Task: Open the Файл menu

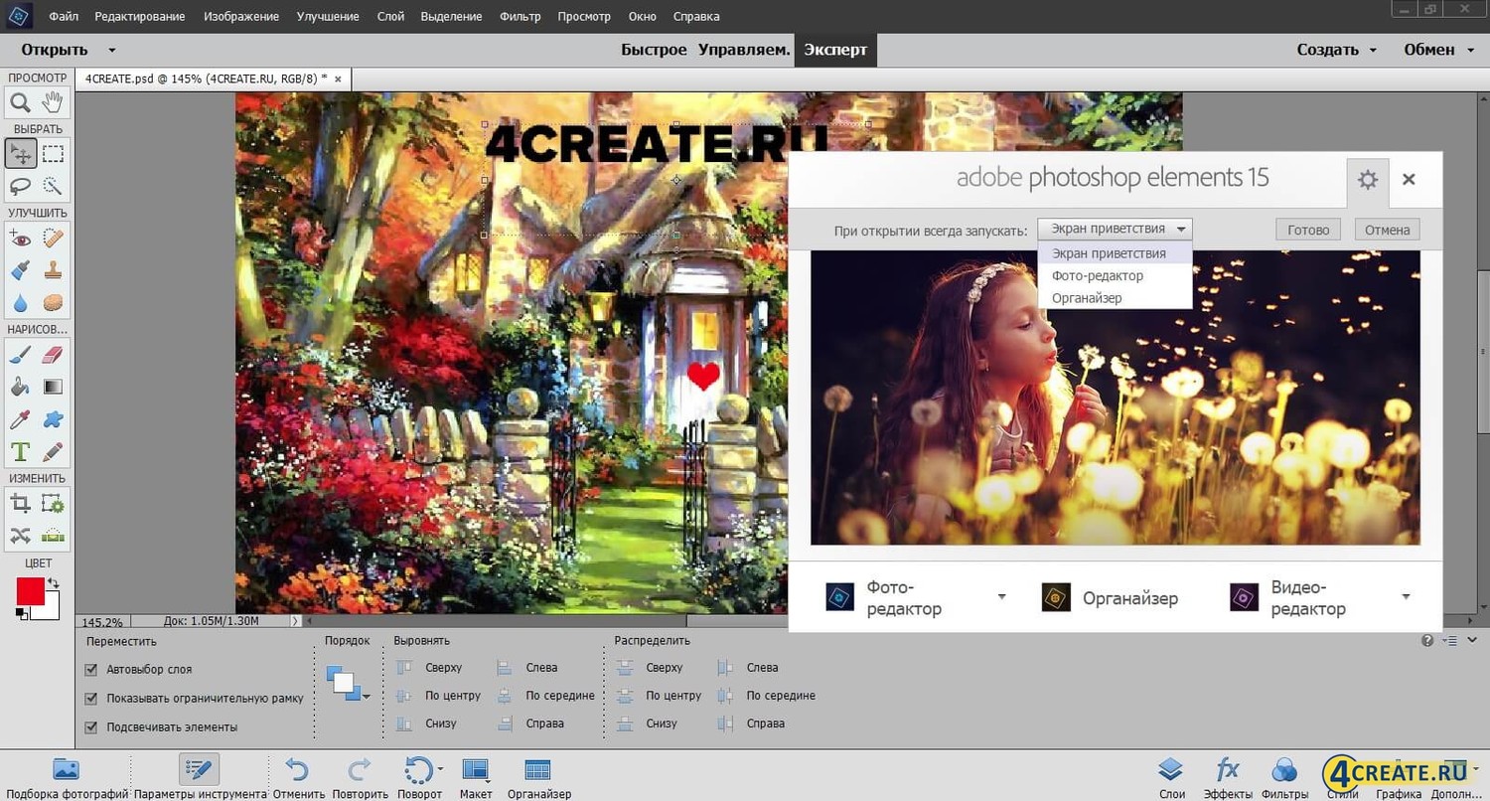Action: click(64, 17)
